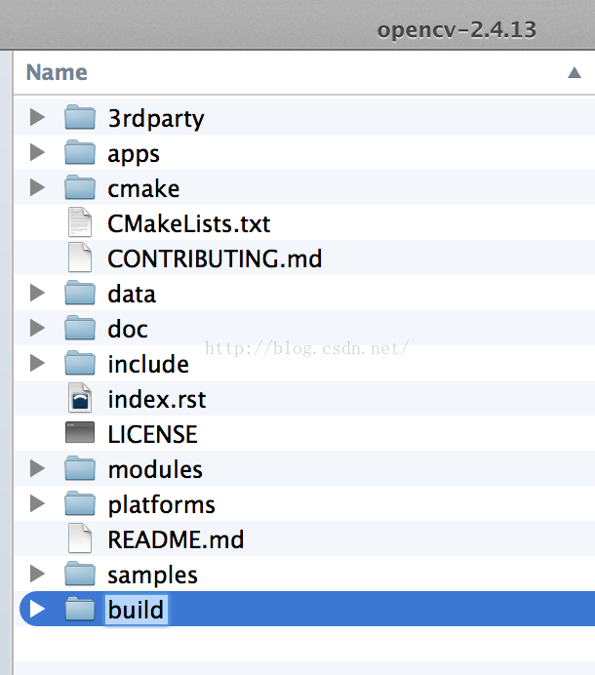Expand the include folder triangle
The height and width of the screenshot is (675, 595).
coord(37,363)
